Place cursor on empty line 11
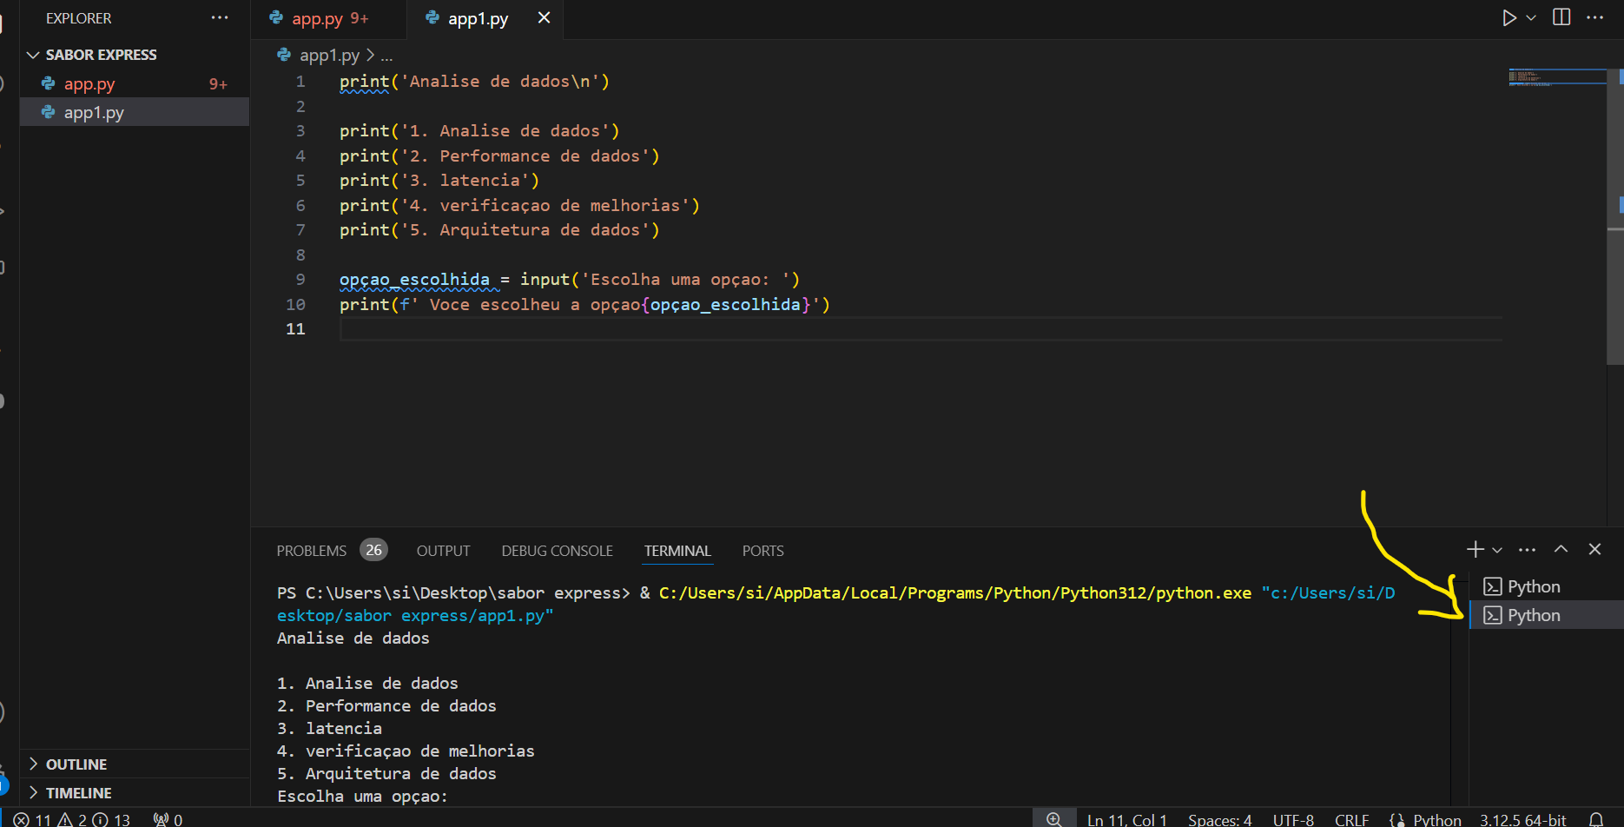 coord(921,329)
